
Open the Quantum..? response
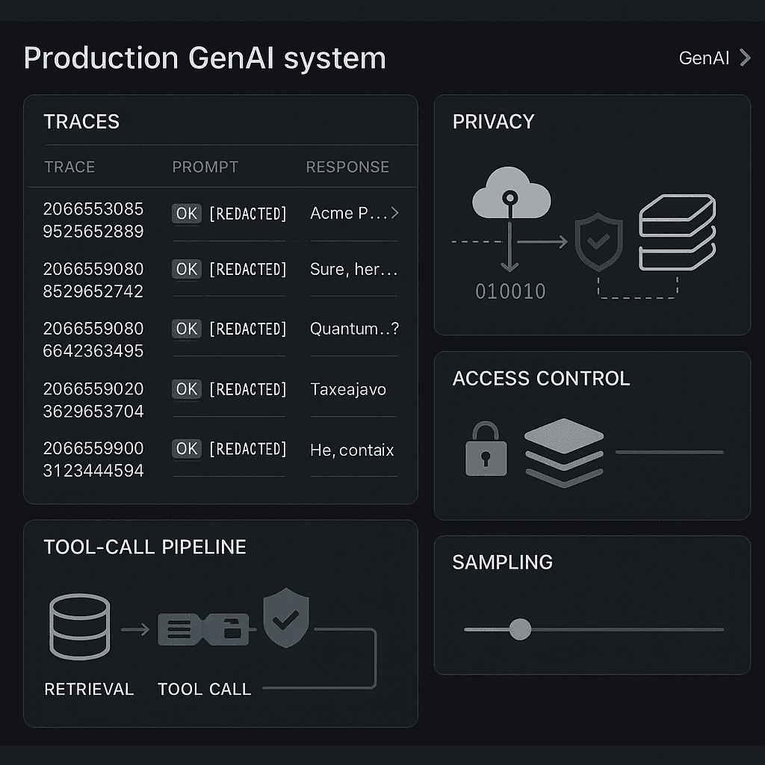pyautogui.click(x=354, y=329)
